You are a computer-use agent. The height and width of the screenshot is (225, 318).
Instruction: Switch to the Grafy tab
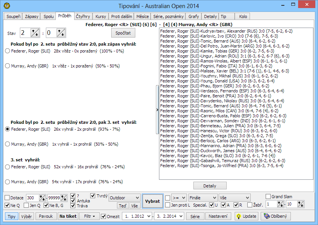tap(194, 16)
